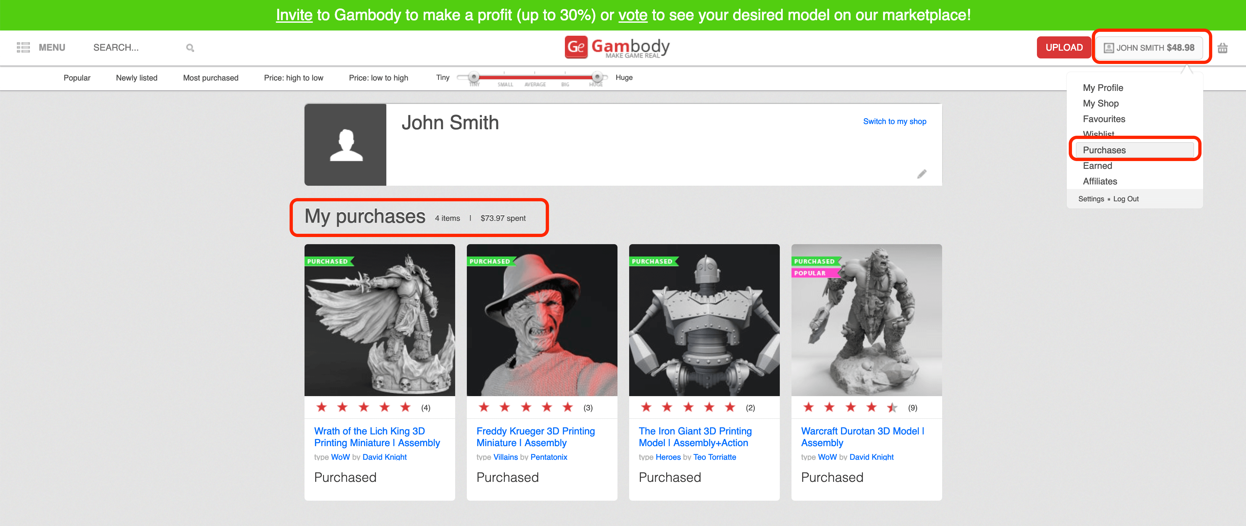Viewport: 1246px width, 526px height.
Task: Open My Shop from account menu
Action: point(1101,103)
